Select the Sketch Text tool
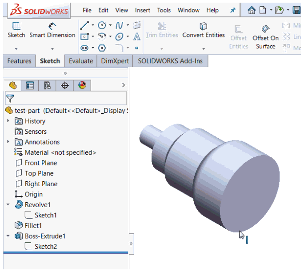Viewport: 304px width, 272px height. [137, 36]
